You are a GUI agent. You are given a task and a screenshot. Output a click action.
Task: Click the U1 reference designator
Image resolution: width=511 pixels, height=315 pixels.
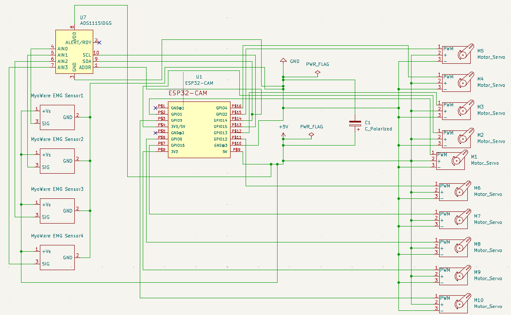click(199, 77)
